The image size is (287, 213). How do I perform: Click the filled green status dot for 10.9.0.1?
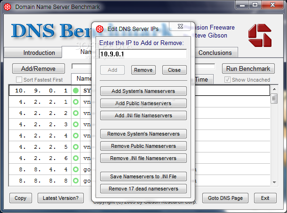[x=76, y=91]
